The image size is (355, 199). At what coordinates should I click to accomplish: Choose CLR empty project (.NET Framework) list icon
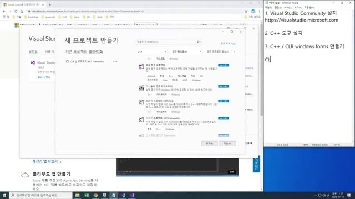141,120
